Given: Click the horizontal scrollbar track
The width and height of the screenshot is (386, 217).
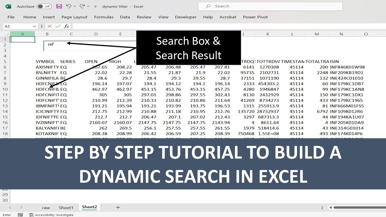Looking at the screenshot, I should tap(359, 207).
